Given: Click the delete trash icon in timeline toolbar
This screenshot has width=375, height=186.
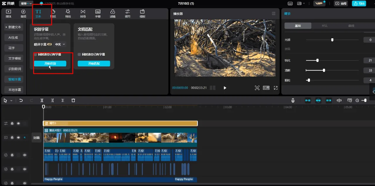Looking at the screenshot, I should coord(73,100).
